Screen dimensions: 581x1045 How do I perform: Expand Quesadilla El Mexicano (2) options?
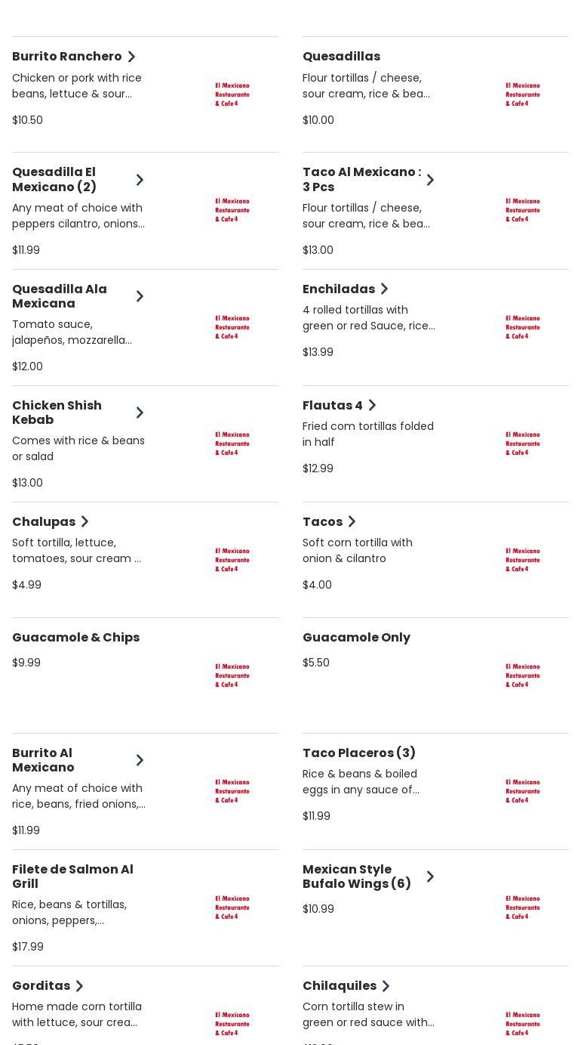pos(140,180)
